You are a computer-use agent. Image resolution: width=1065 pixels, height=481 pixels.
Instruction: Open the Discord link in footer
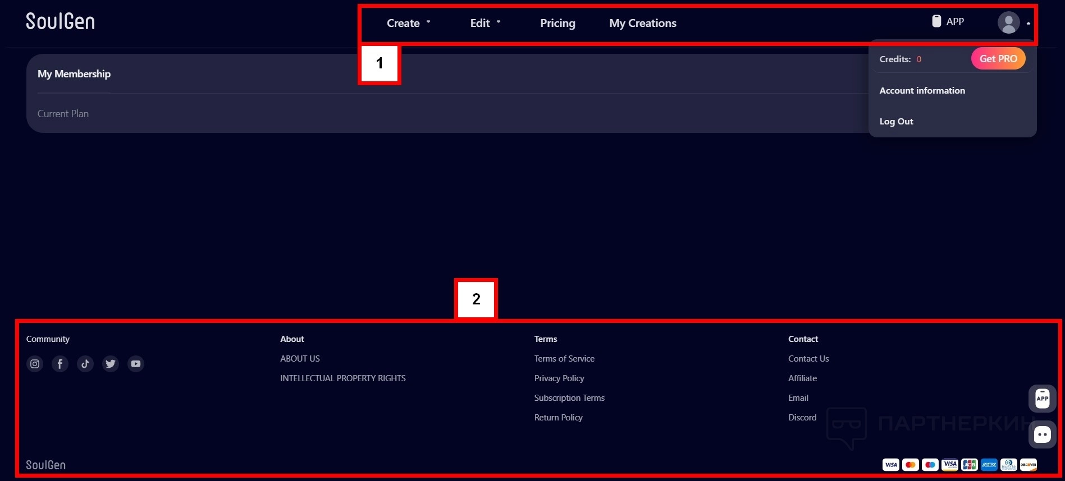pos(802,418)
